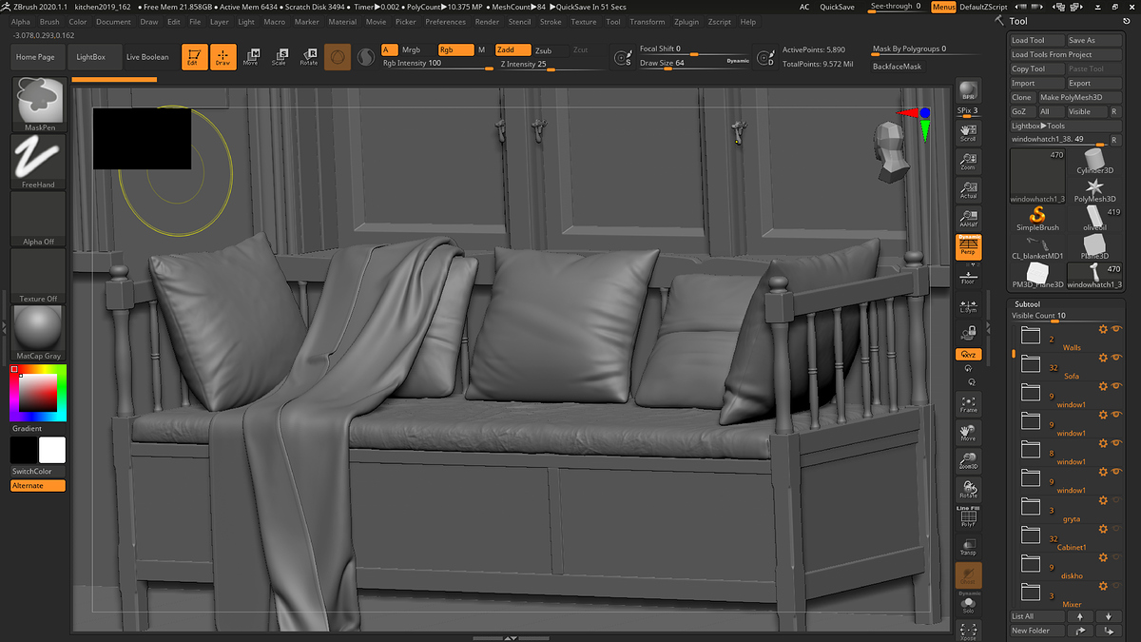The height and width of the screenshot is (642, 1141).
Task: Open the Tool menu
Action: [x=612, y=21]
